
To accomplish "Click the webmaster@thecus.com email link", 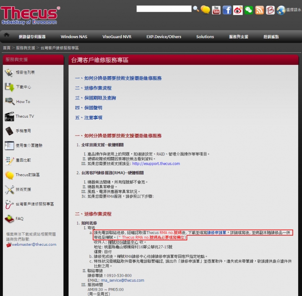I will point(34,245).
